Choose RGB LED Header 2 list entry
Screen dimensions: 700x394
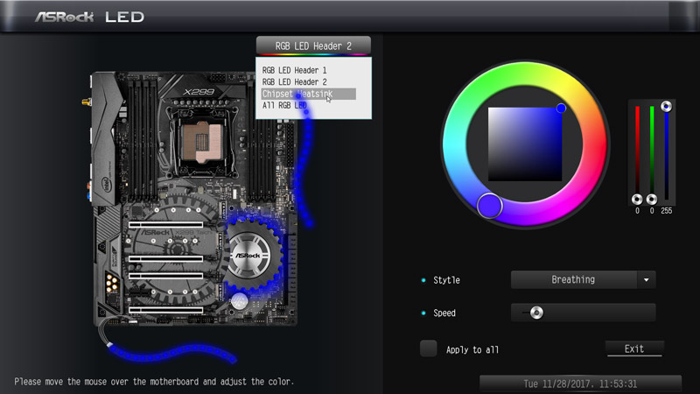(294, 81)
